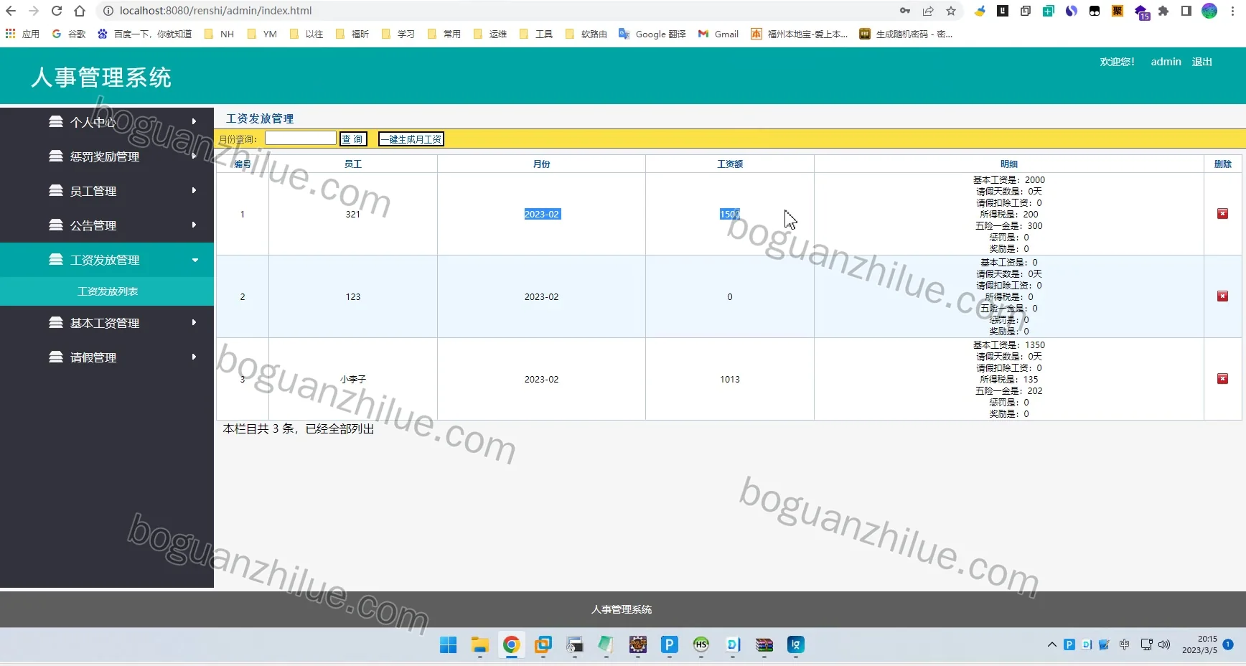Open the browser extensions puzzle icon
1246x666 pixels.
point(1163,11)
